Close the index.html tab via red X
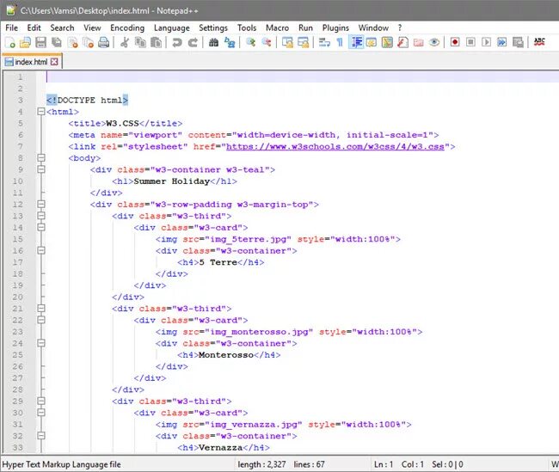This screenshot has width=559, height=472. [x=54, y=62]
